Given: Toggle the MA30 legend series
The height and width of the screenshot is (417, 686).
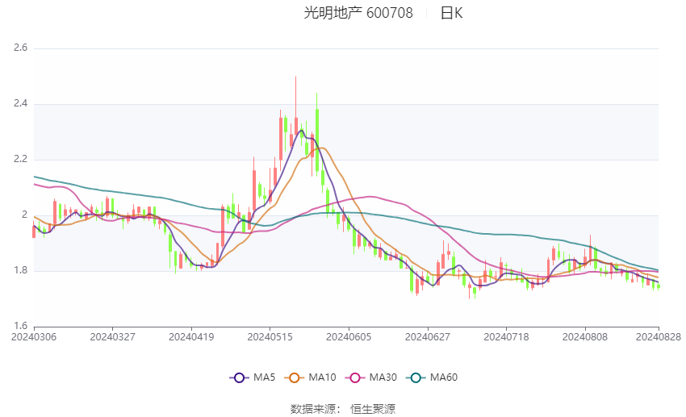Looking at the screenshot, I should 371,377.
